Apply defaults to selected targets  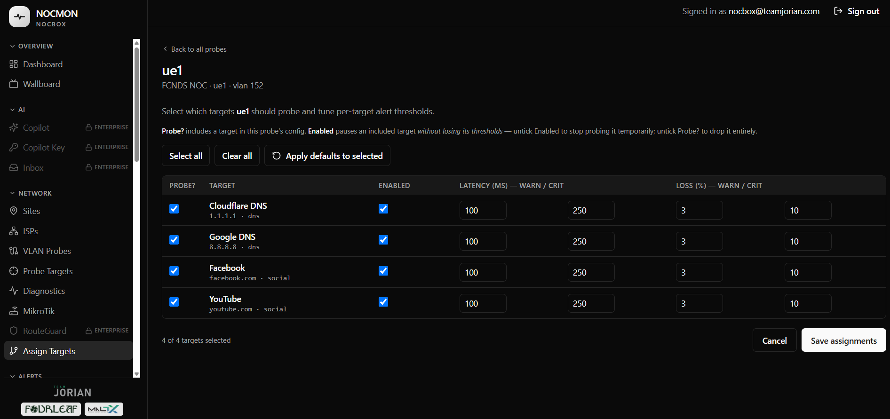click(x=327, y=156)
